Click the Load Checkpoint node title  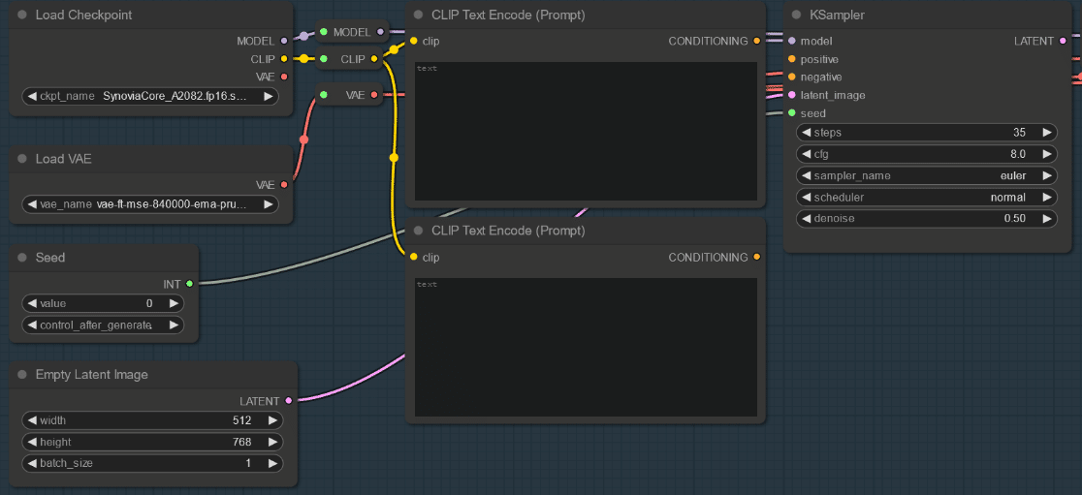tap(83, 15)
